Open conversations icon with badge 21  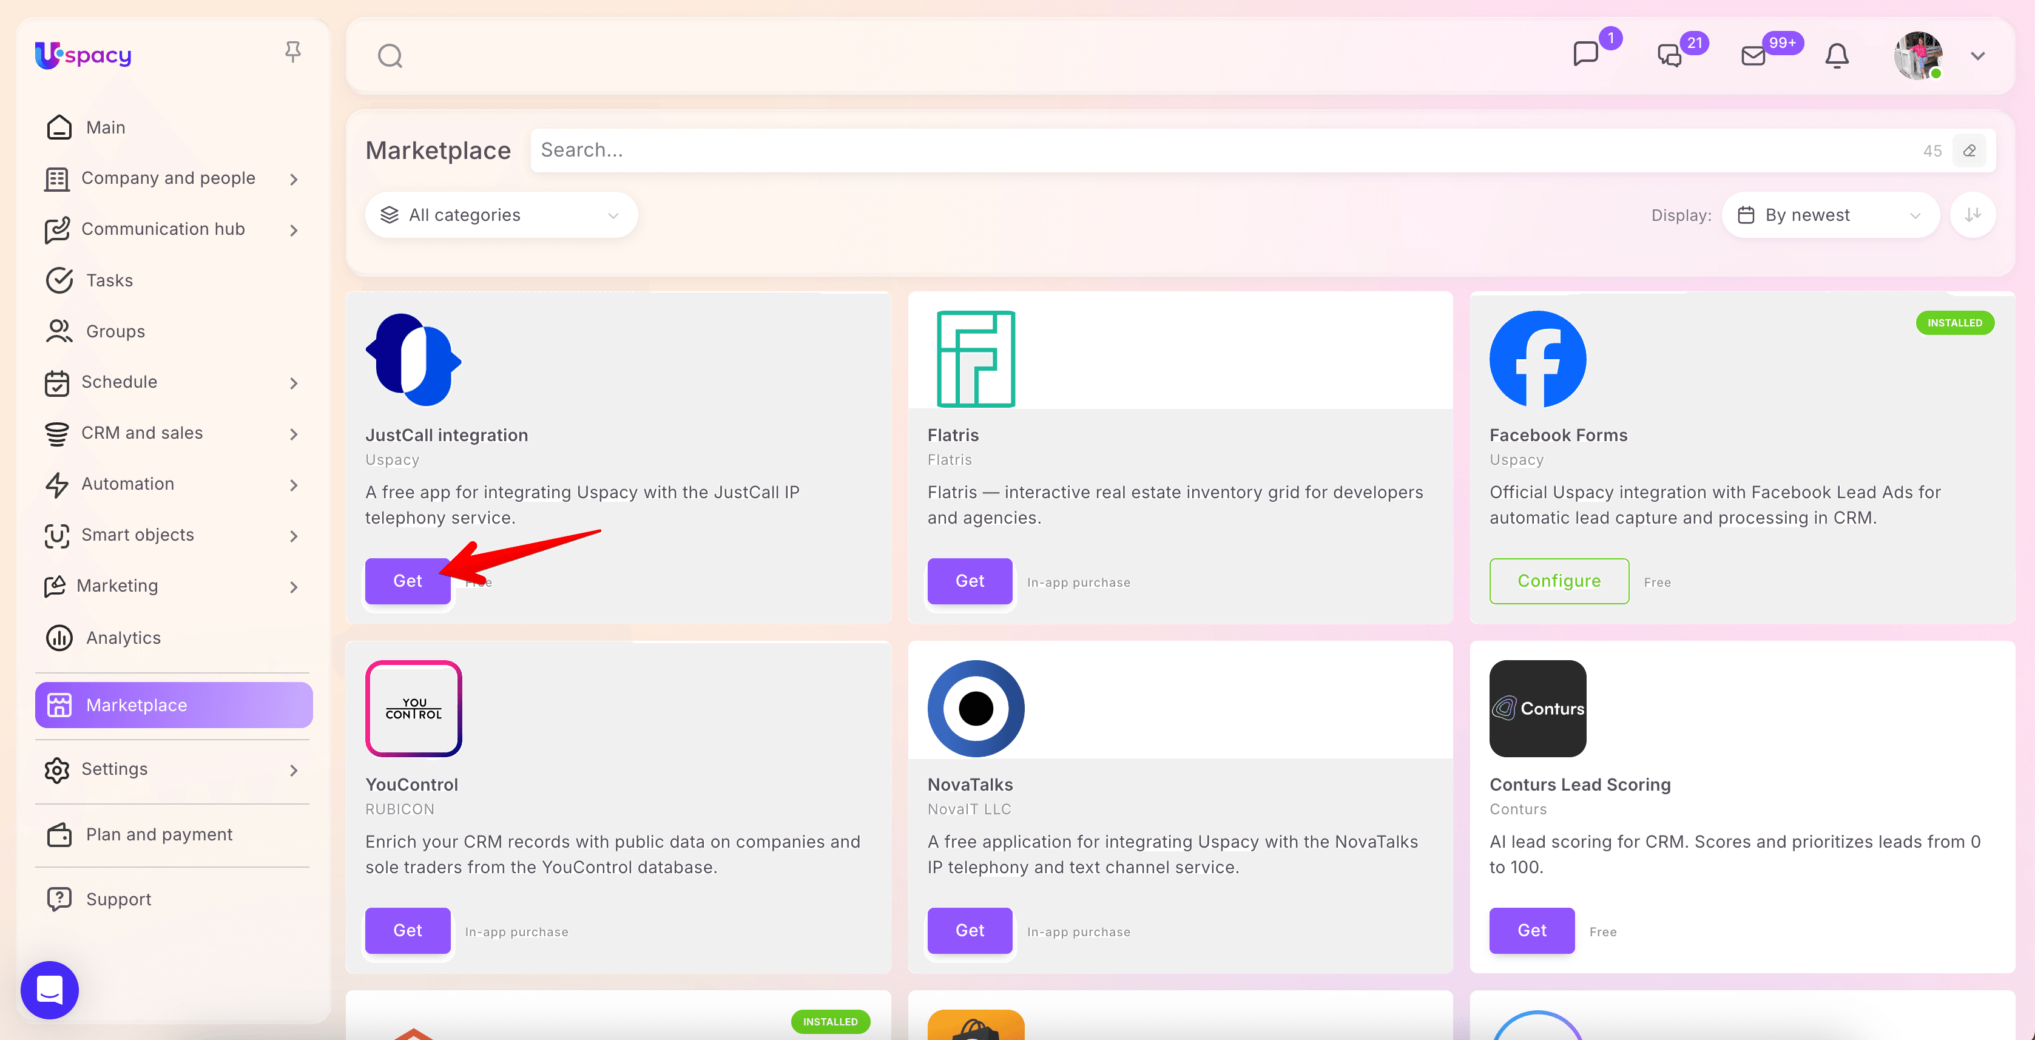point(1669,55)
